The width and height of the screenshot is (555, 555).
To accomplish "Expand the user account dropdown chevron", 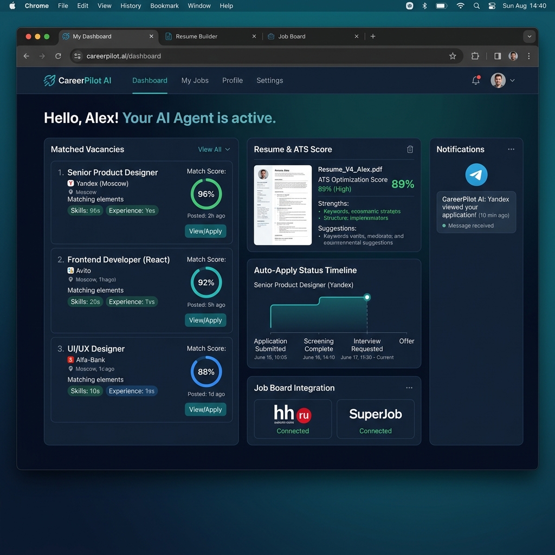I will (x=512, y=80).
